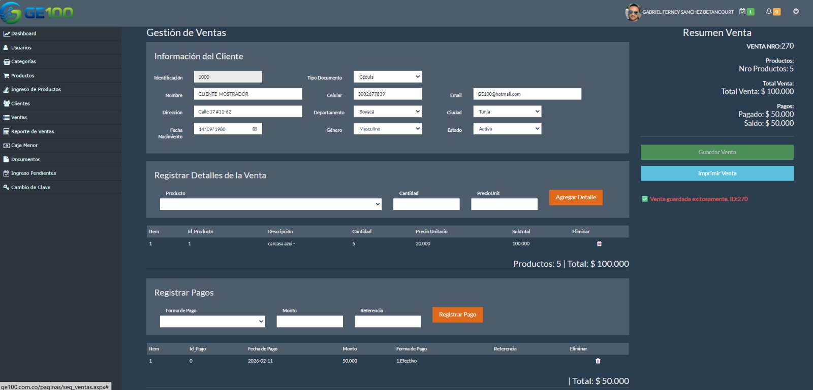
Task: Open the Producto selection dropdown
Action: click(270, 204)
